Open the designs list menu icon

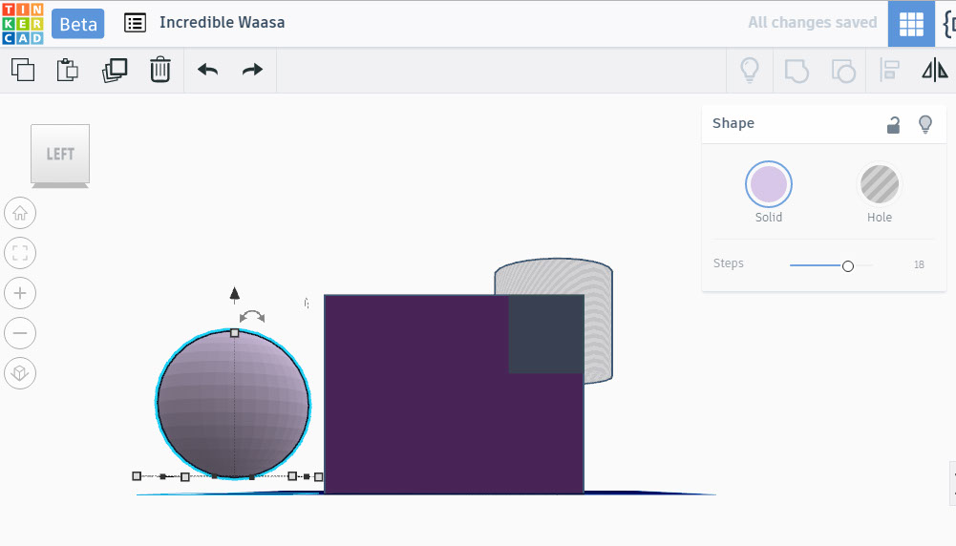click(136, 23)
